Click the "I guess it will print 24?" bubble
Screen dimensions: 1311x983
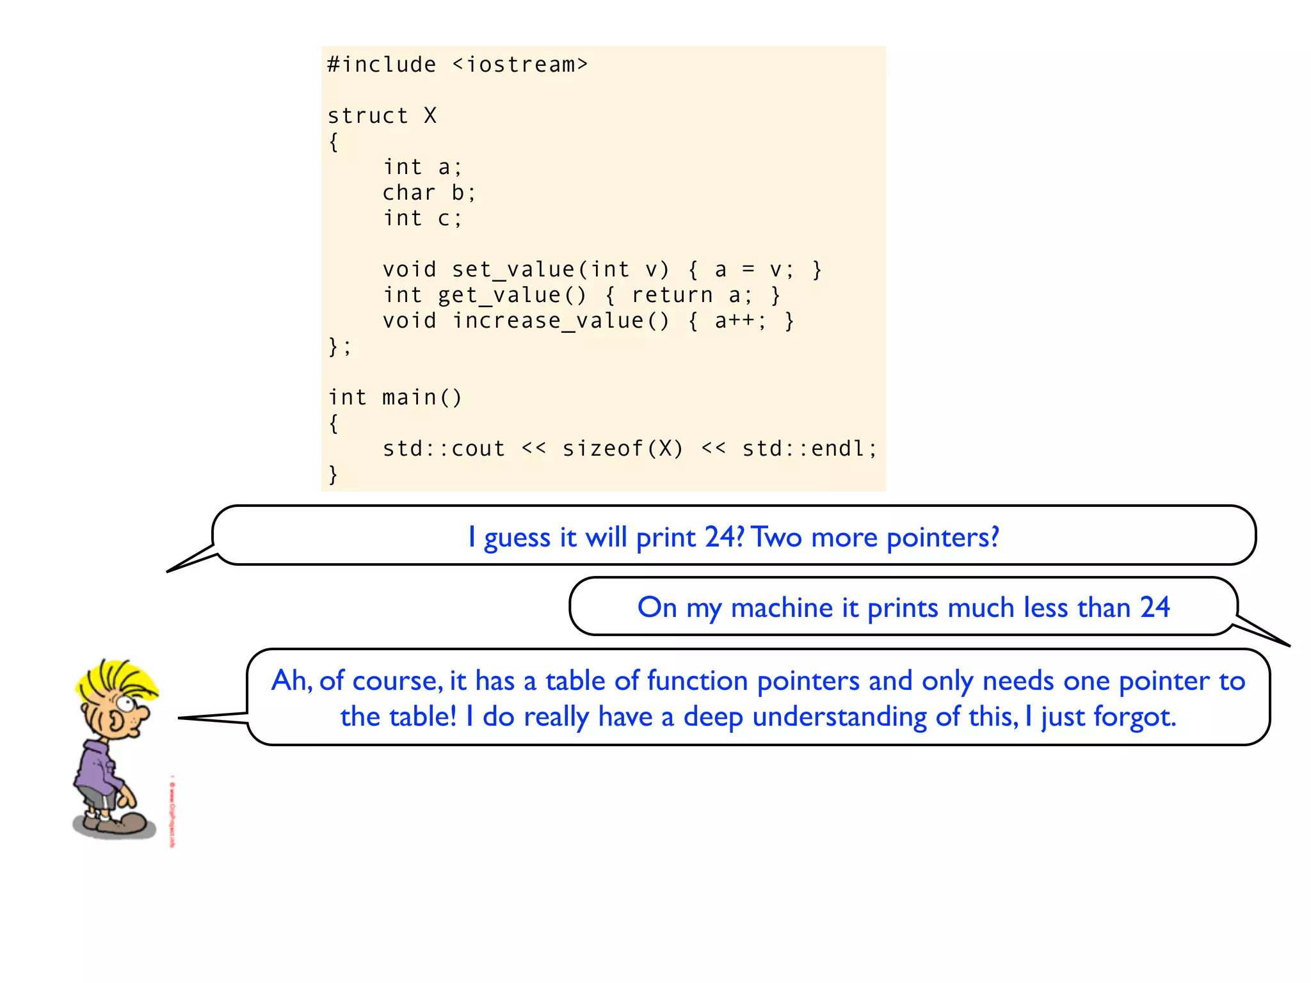(x=733, y=536)
